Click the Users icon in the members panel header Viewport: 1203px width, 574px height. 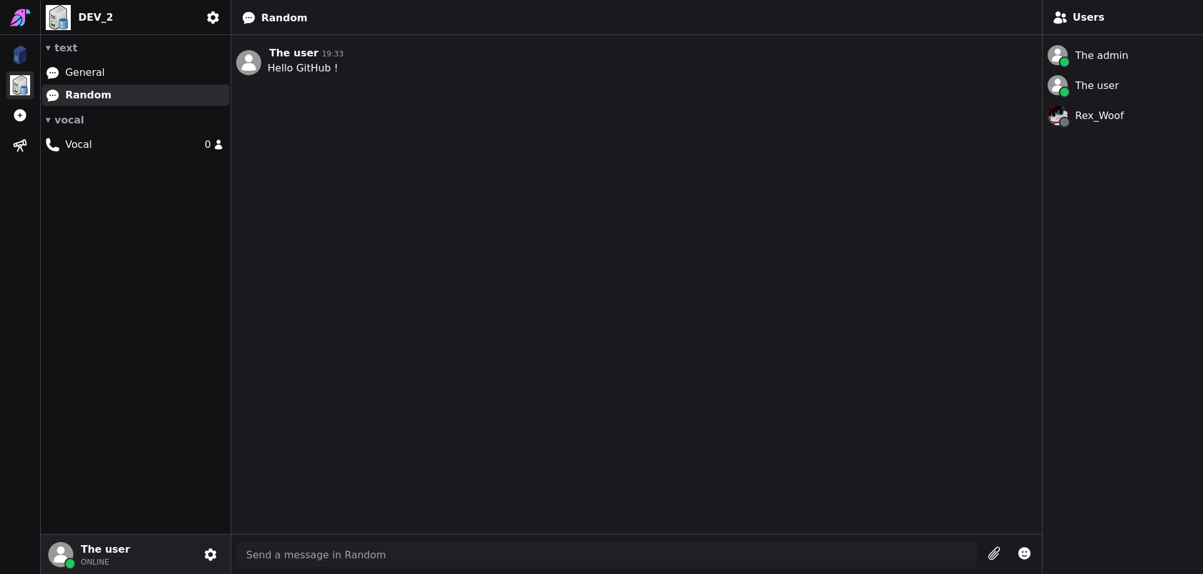tap(1061, 18)
